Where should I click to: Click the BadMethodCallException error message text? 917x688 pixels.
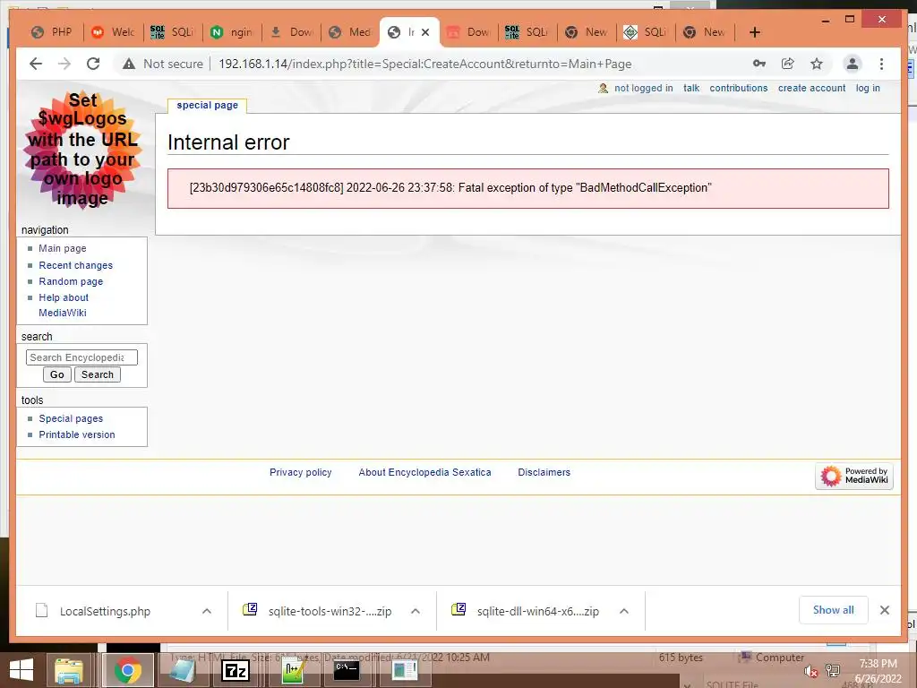click(x=450, y=188)
